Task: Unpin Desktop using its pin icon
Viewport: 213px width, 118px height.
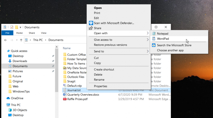Action: coord(53,56)
